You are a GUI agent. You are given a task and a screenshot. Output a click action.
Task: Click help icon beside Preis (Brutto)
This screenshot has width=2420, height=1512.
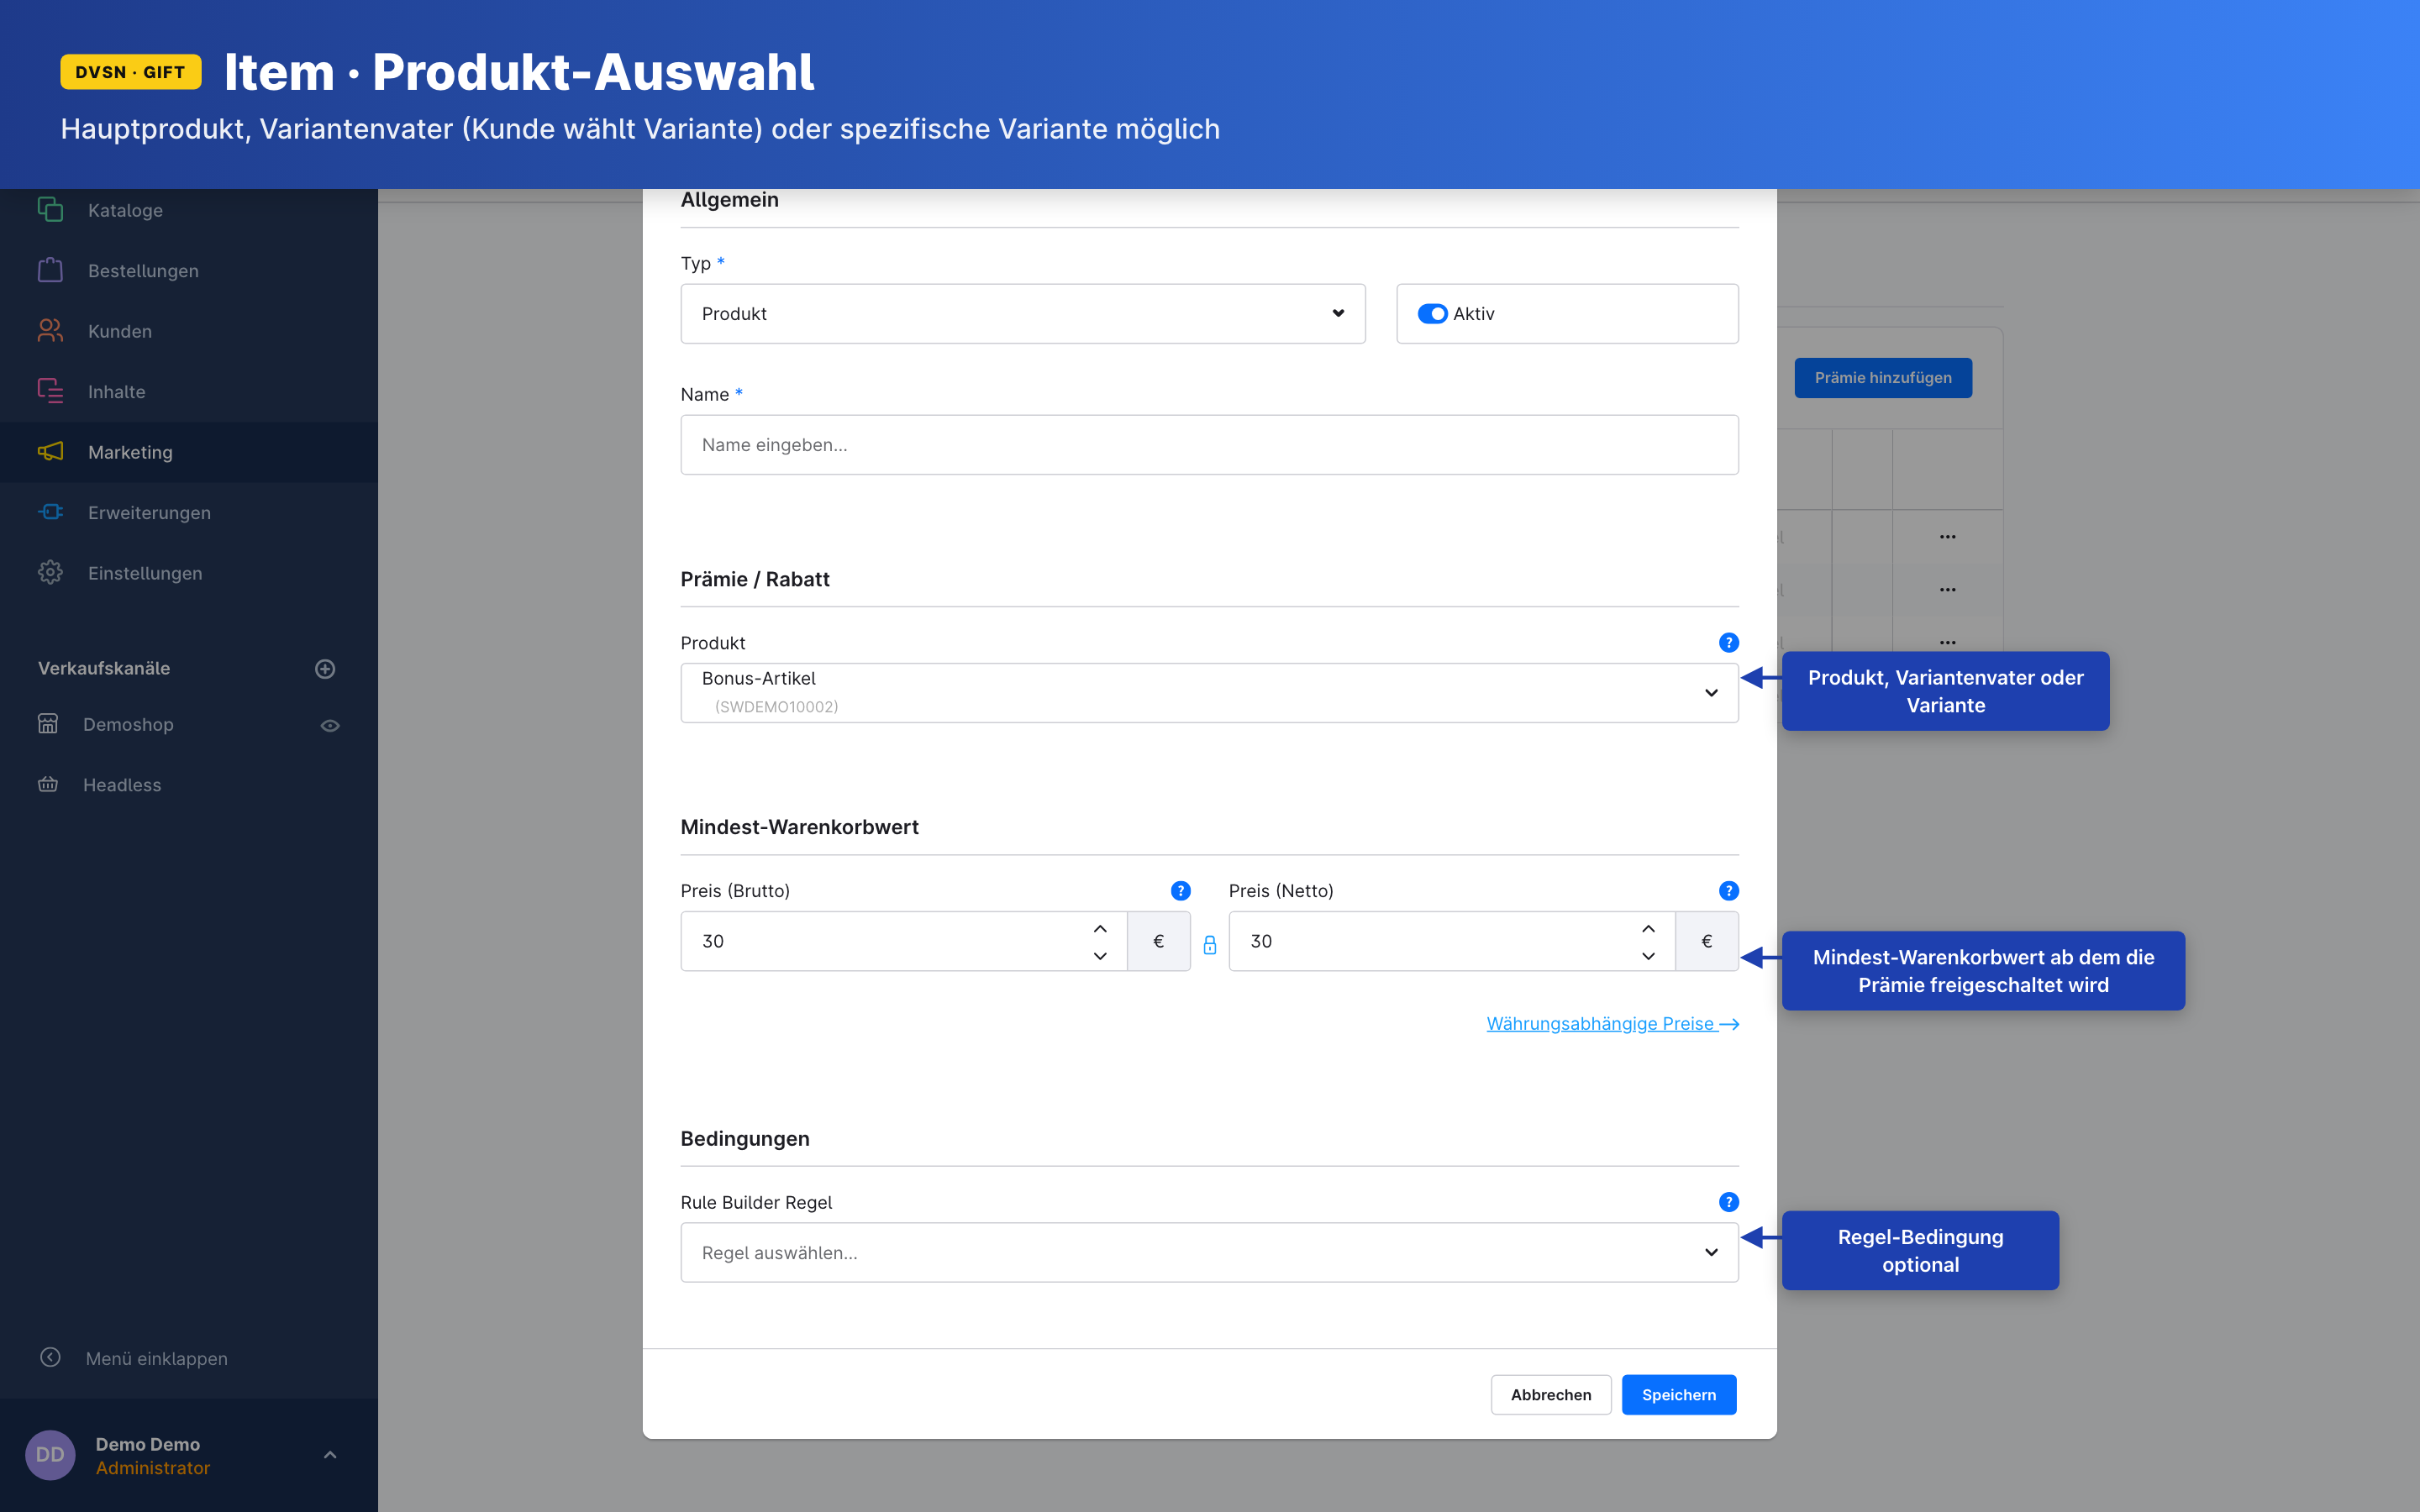[x=1180, y=891]
